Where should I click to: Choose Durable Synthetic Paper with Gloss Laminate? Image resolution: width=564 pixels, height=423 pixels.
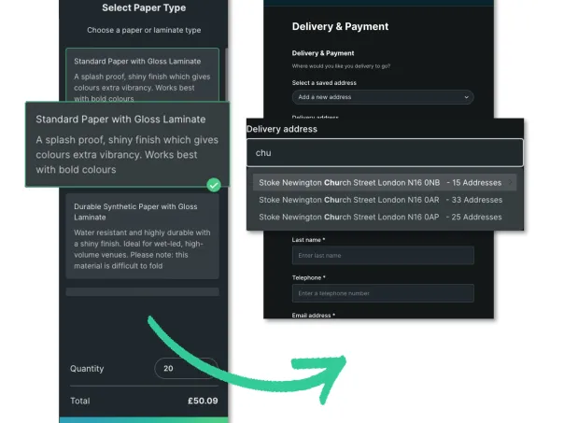coord(142,234)
